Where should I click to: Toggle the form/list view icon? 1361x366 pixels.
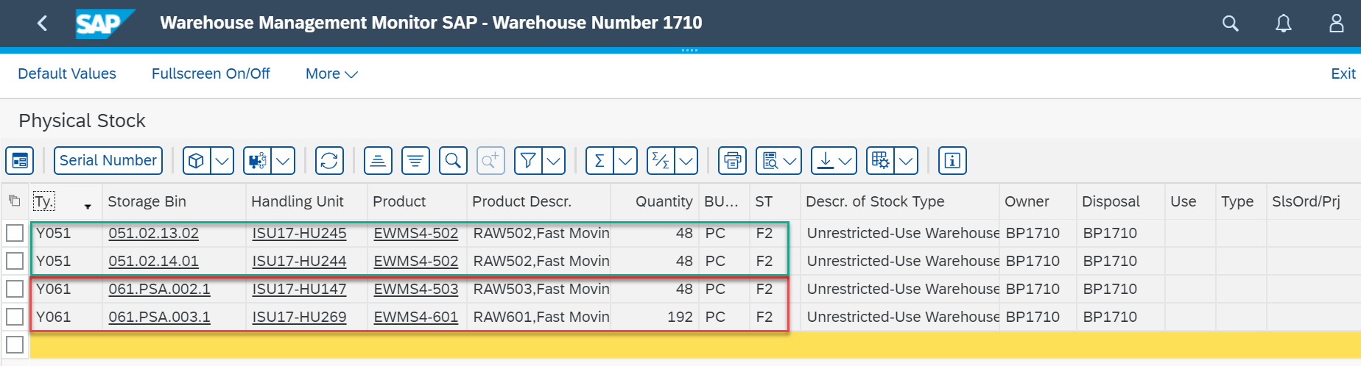20,160
